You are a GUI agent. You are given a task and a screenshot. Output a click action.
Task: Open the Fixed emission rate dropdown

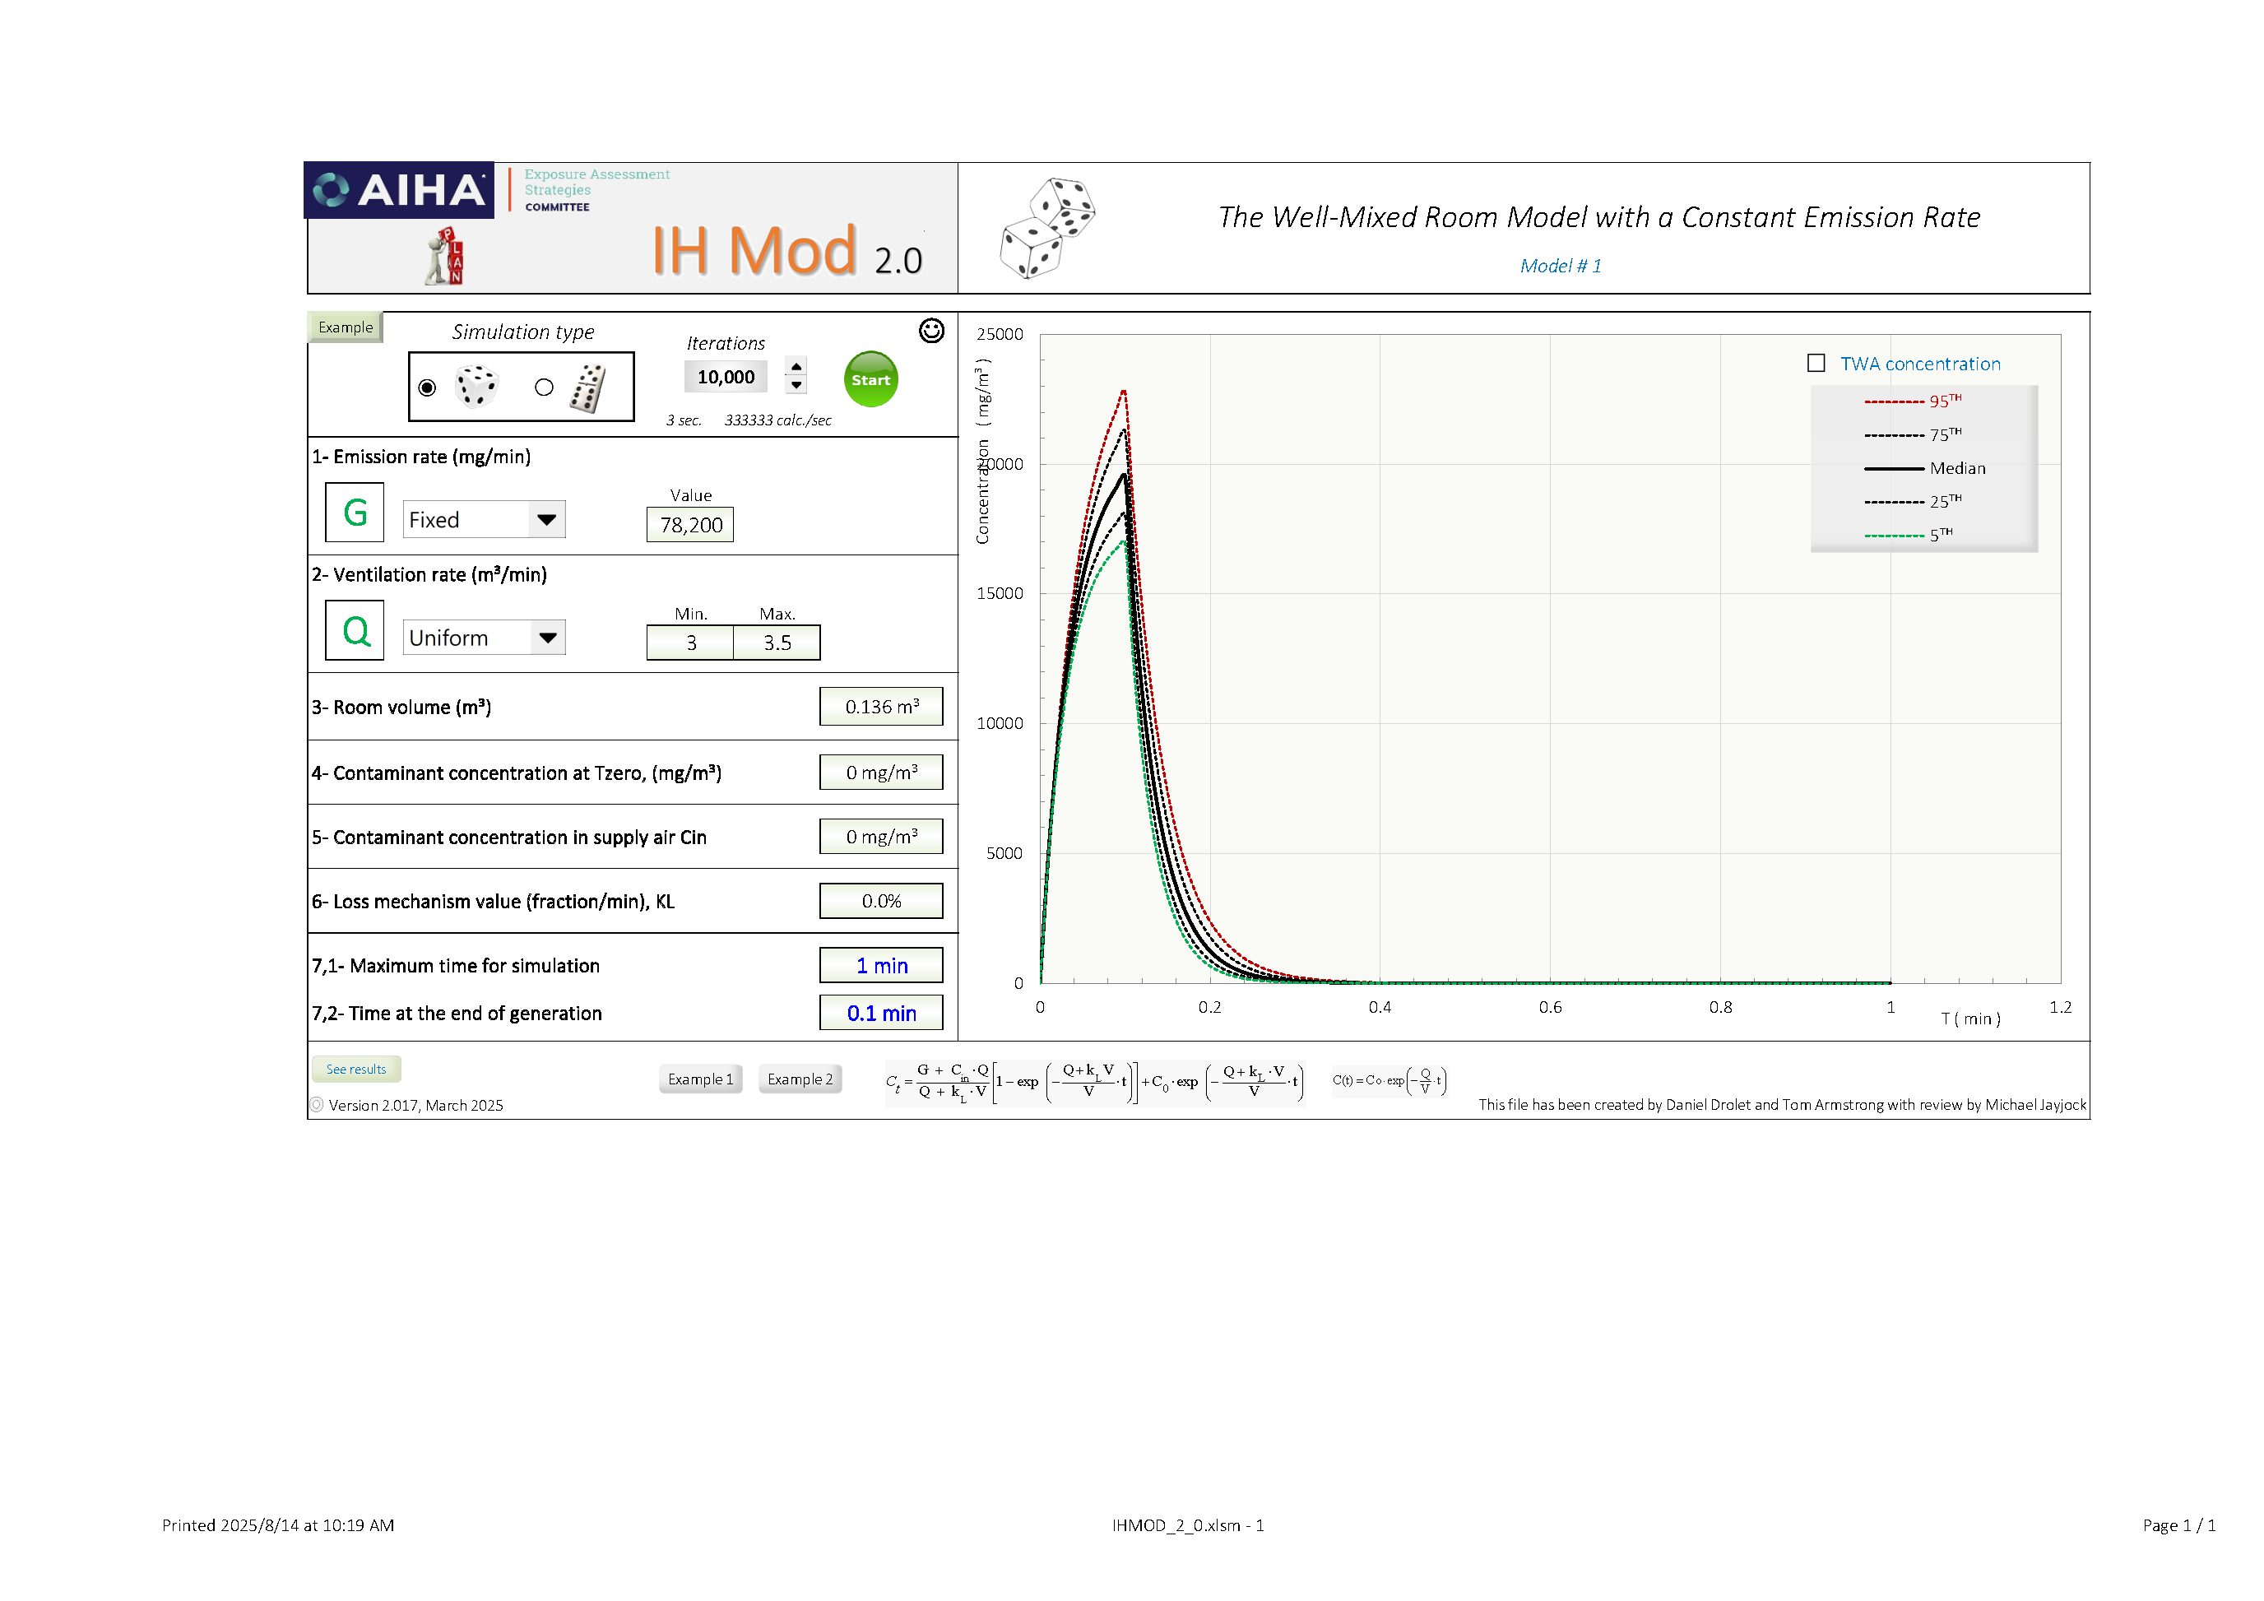pos(546,519)
